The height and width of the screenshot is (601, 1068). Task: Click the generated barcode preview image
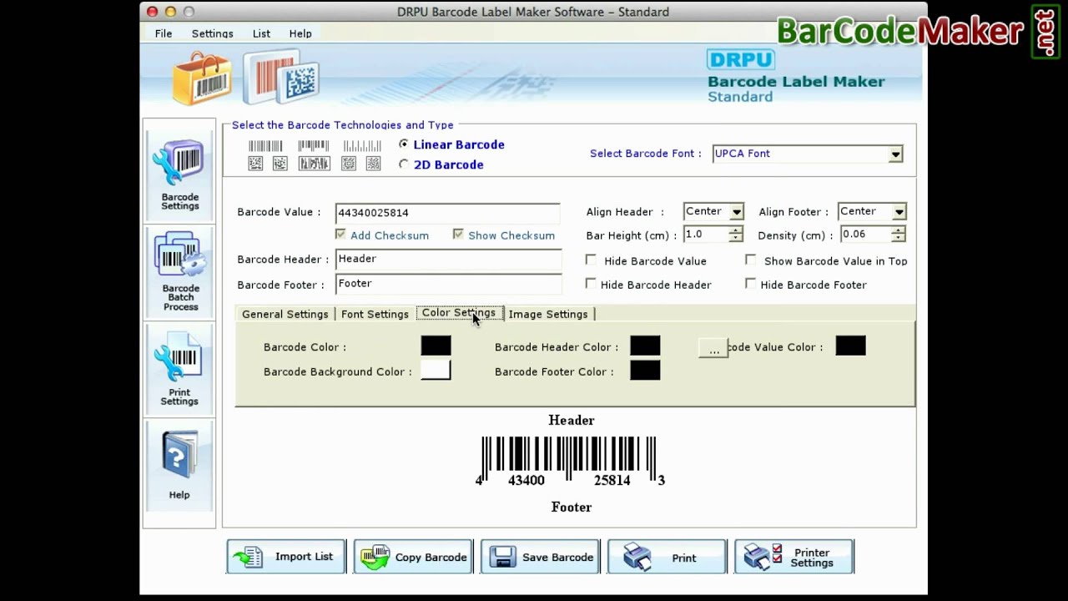pos(570,461)
